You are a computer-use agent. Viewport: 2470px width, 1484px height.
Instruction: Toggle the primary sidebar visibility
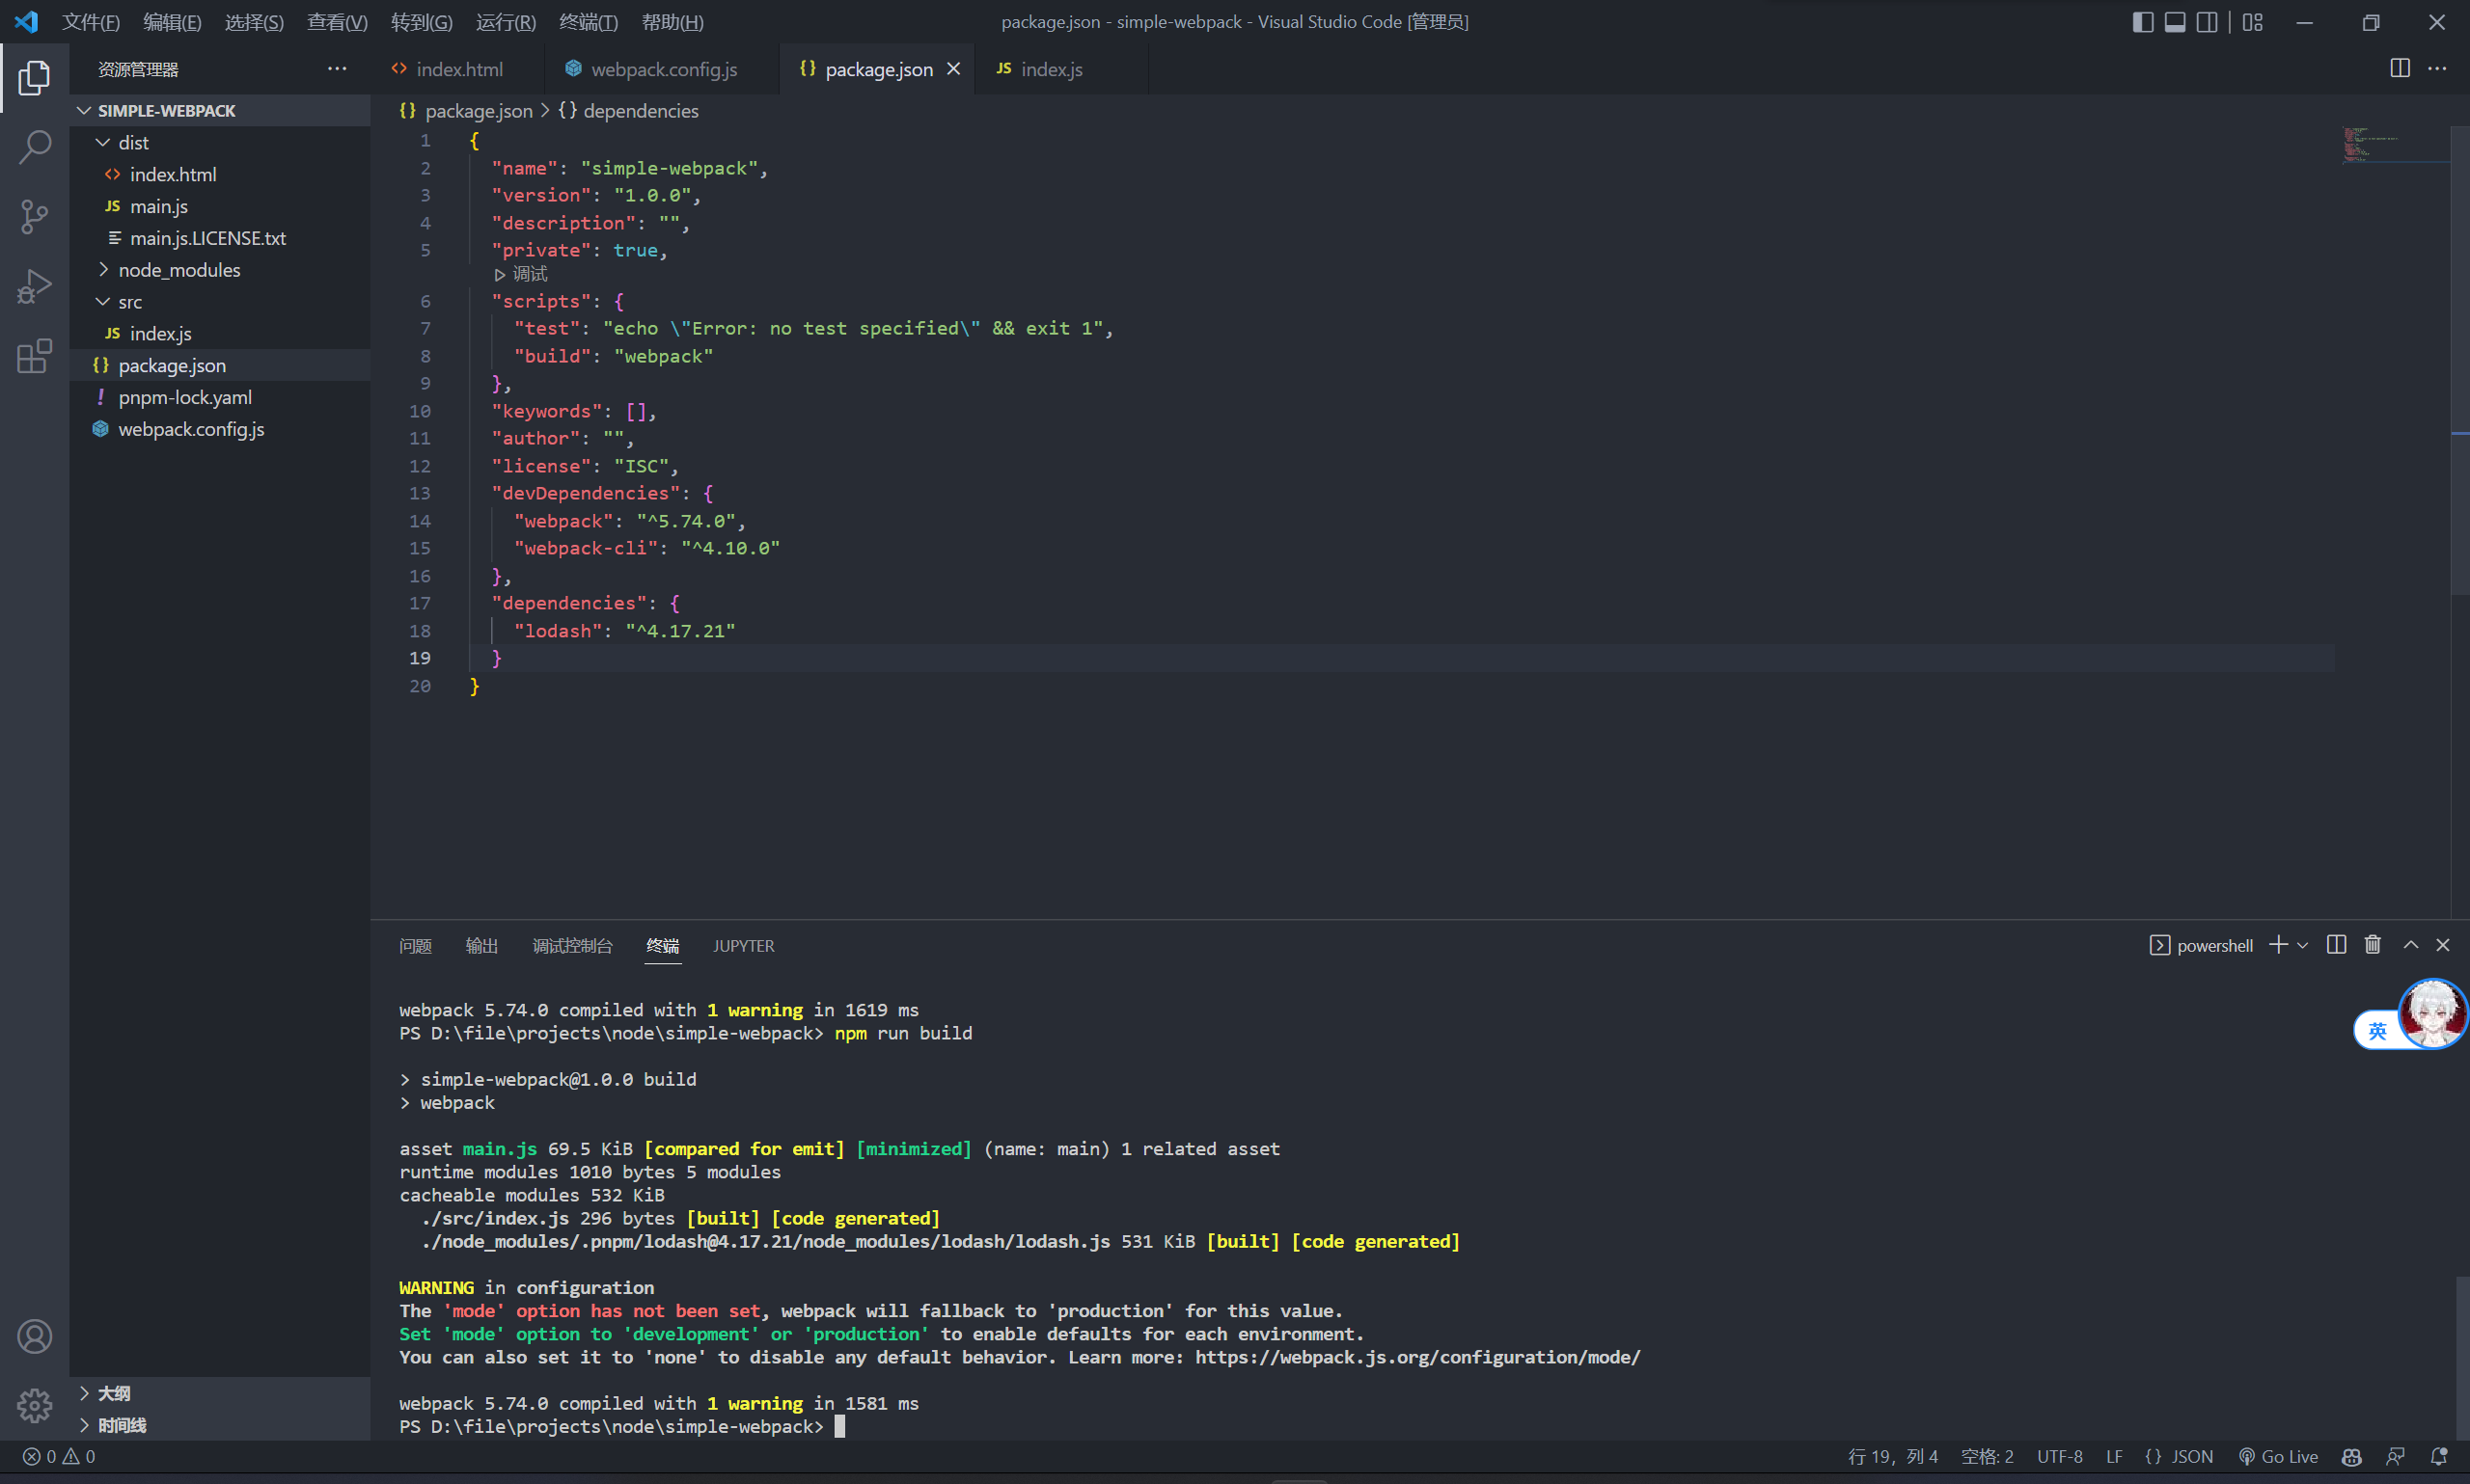pos(2142,22)
